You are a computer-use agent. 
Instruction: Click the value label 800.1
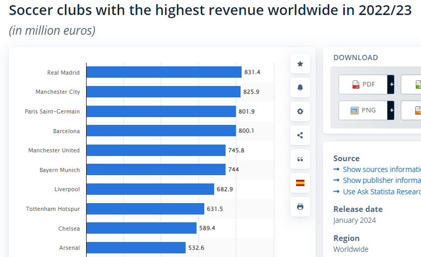point(246,131)
